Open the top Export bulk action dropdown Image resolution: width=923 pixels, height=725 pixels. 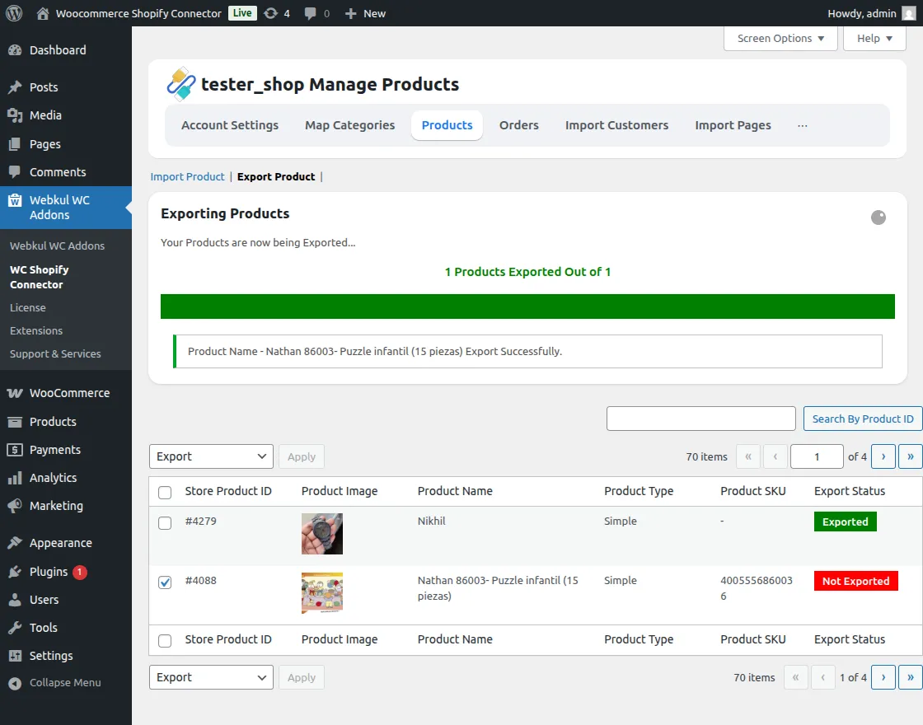coord(211,456)
